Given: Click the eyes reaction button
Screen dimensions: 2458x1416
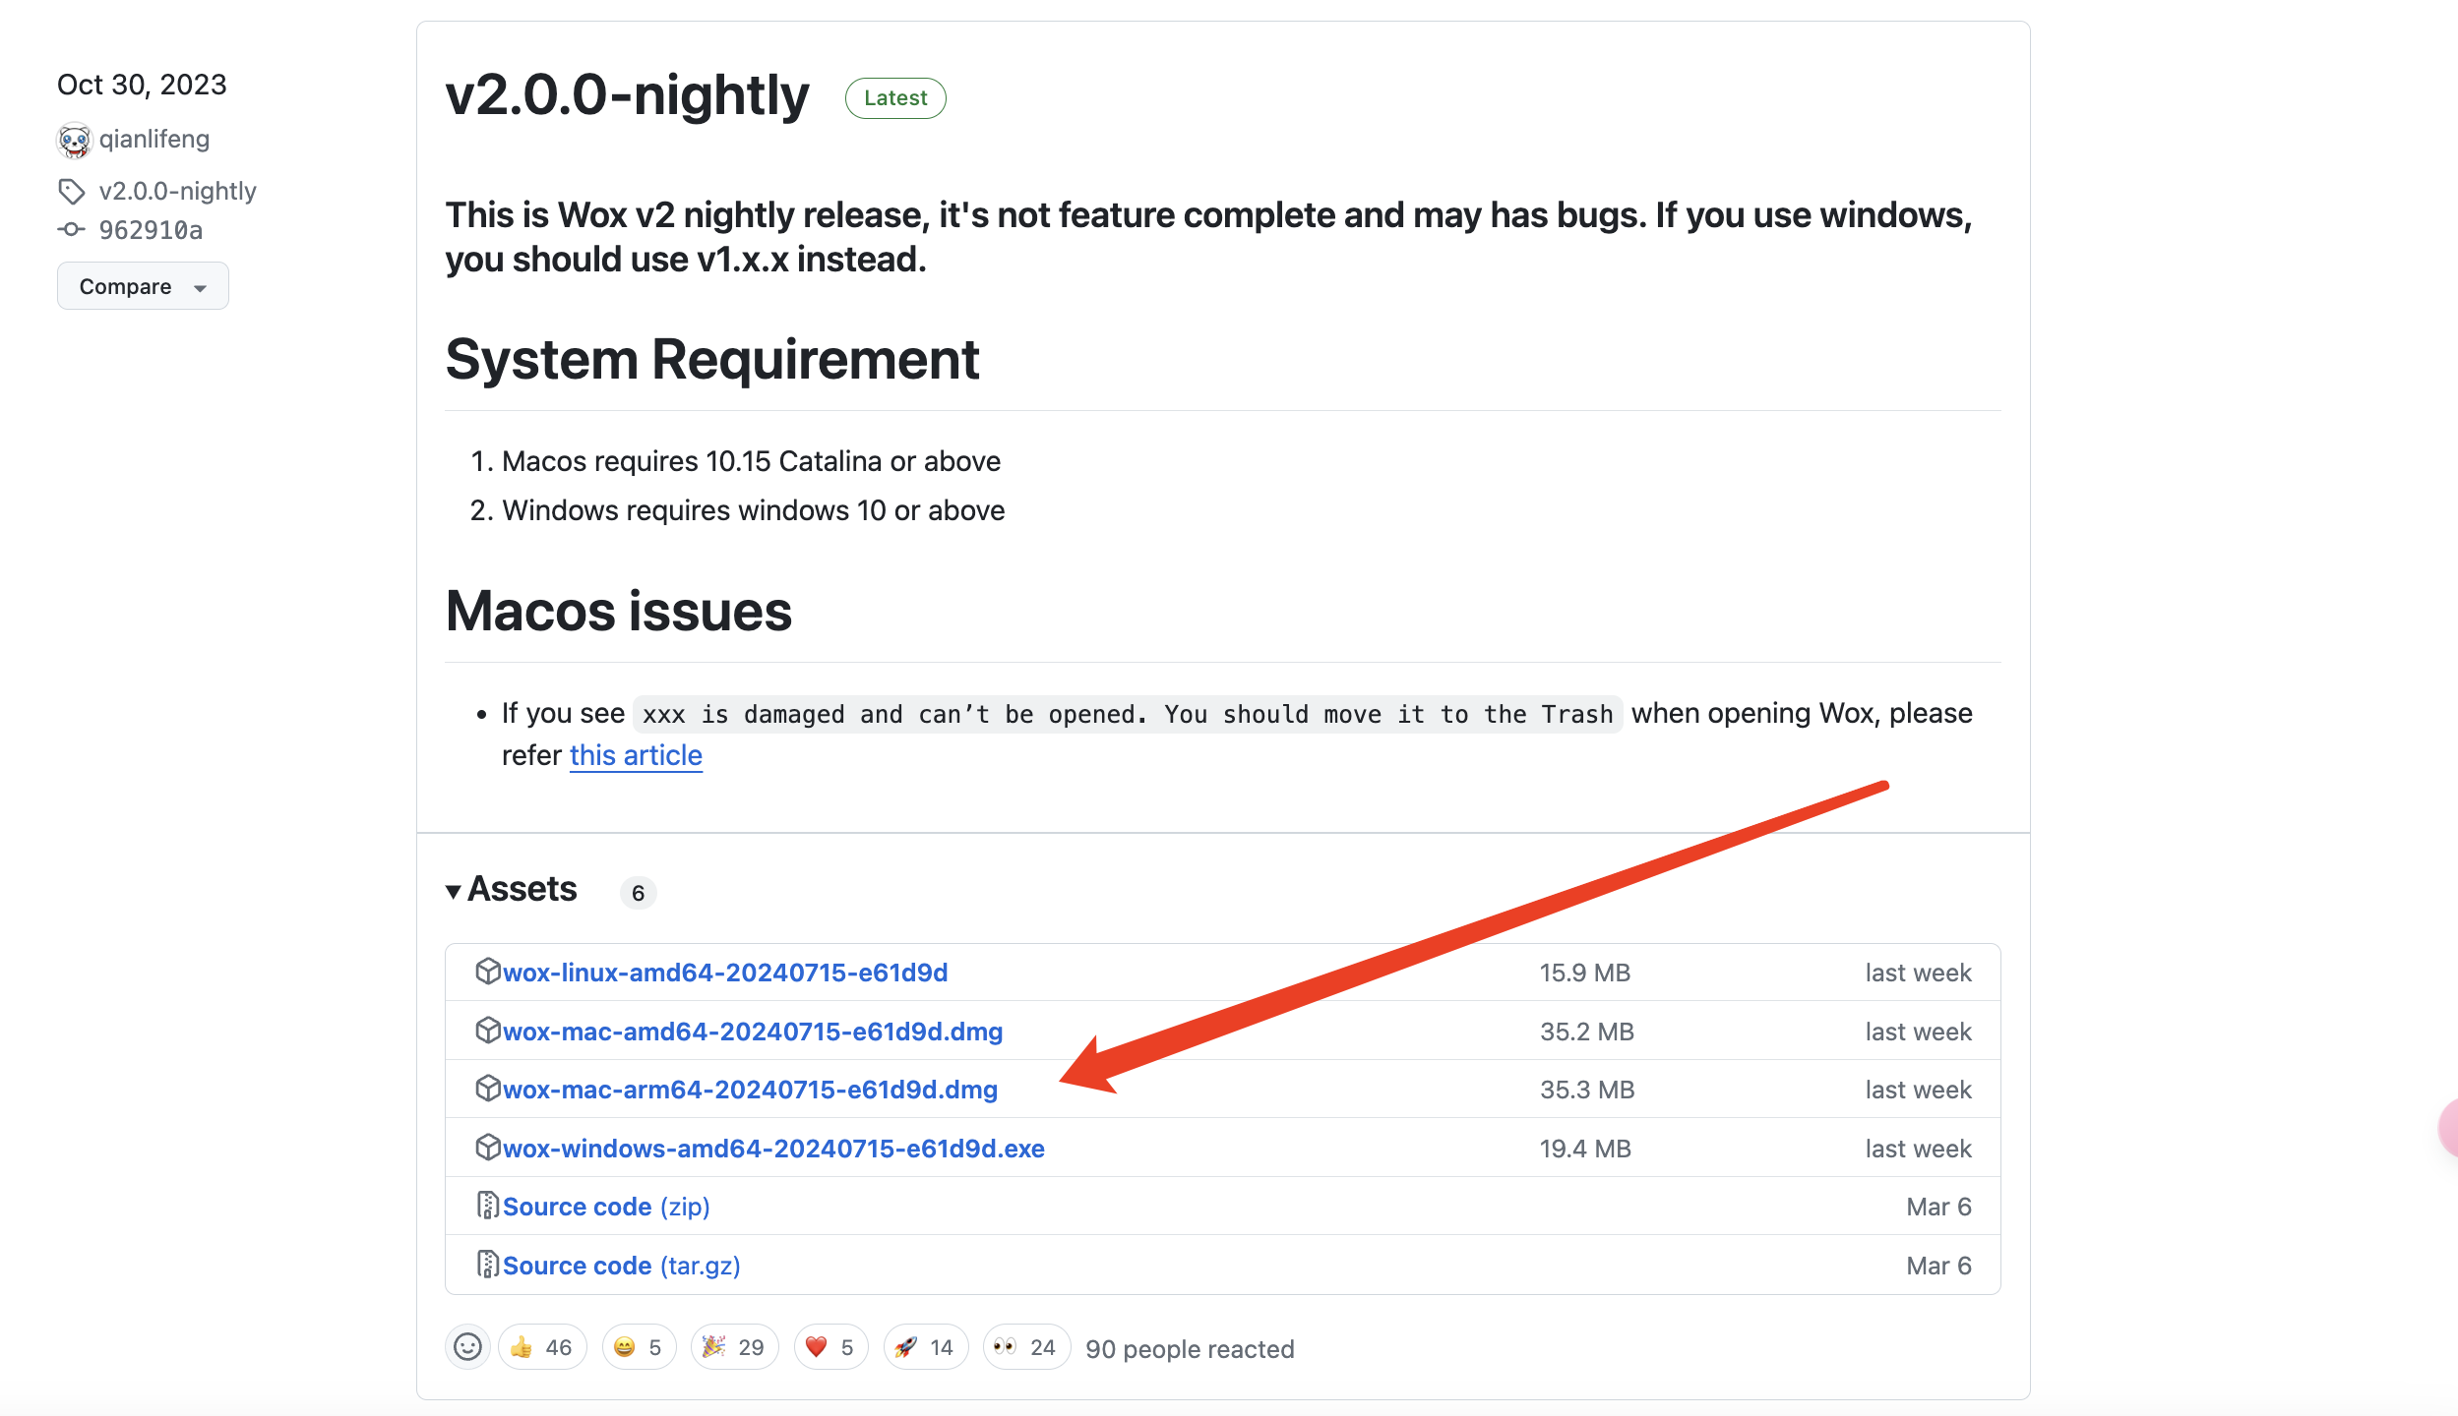Looking at the screenshot, I should pyautogui.click(x=1025, y=1347).
